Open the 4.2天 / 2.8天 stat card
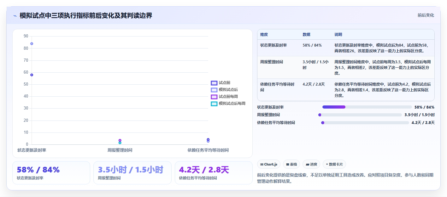The image size is (447, 197). [x=214, y=173]
